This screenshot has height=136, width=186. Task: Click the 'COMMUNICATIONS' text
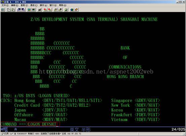pos(125,67)
